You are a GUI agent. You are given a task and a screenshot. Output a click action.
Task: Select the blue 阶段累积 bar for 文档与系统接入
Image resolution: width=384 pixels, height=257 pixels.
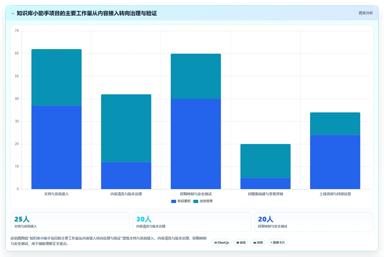tap(57, 147)
